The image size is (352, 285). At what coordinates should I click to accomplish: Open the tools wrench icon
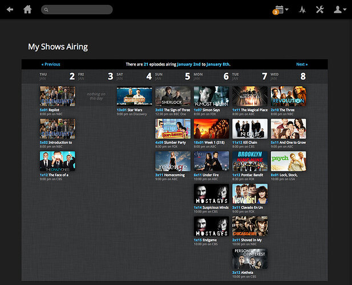[x=319, y=10]
